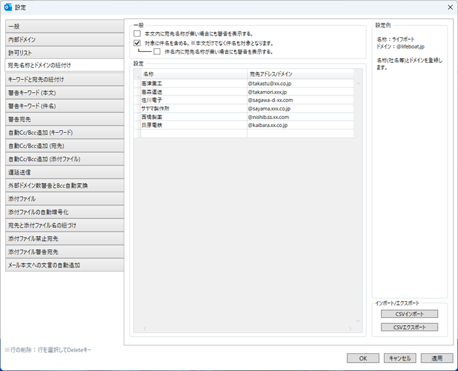Click the キャンセル button
The width and height of the screenshot is (458, 371).
pos(400,358)
